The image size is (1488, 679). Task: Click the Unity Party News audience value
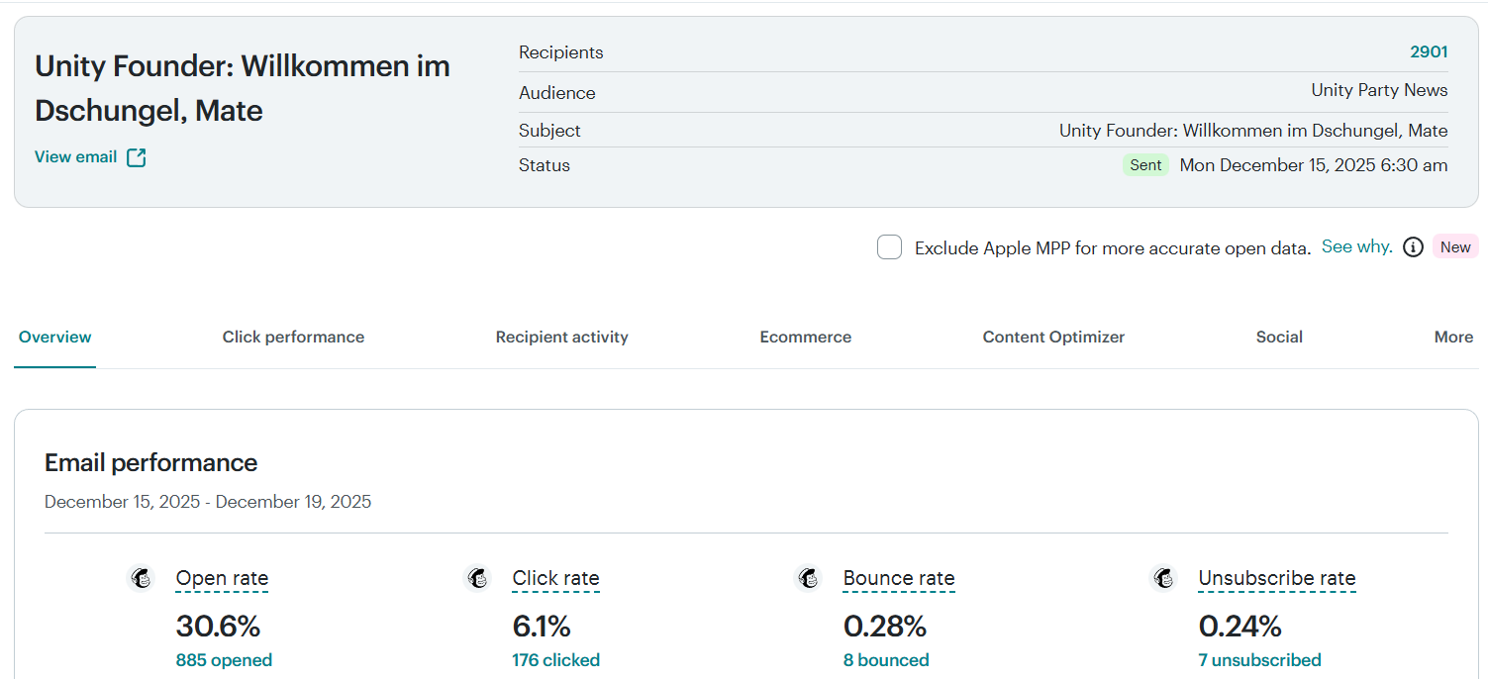pos(1379,90)
